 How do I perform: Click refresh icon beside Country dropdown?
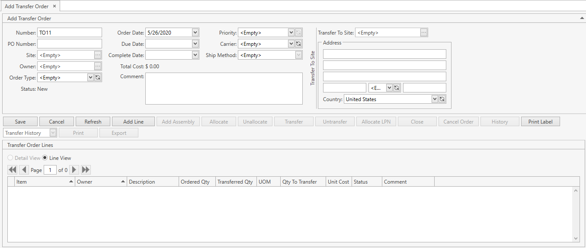(x=442, y=99)
